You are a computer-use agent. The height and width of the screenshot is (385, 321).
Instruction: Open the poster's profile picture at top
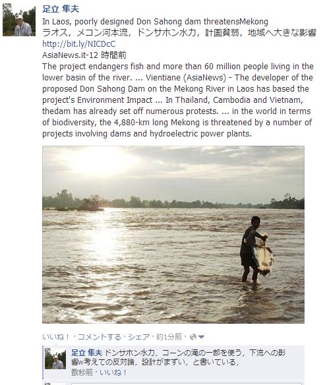(19, 20)
